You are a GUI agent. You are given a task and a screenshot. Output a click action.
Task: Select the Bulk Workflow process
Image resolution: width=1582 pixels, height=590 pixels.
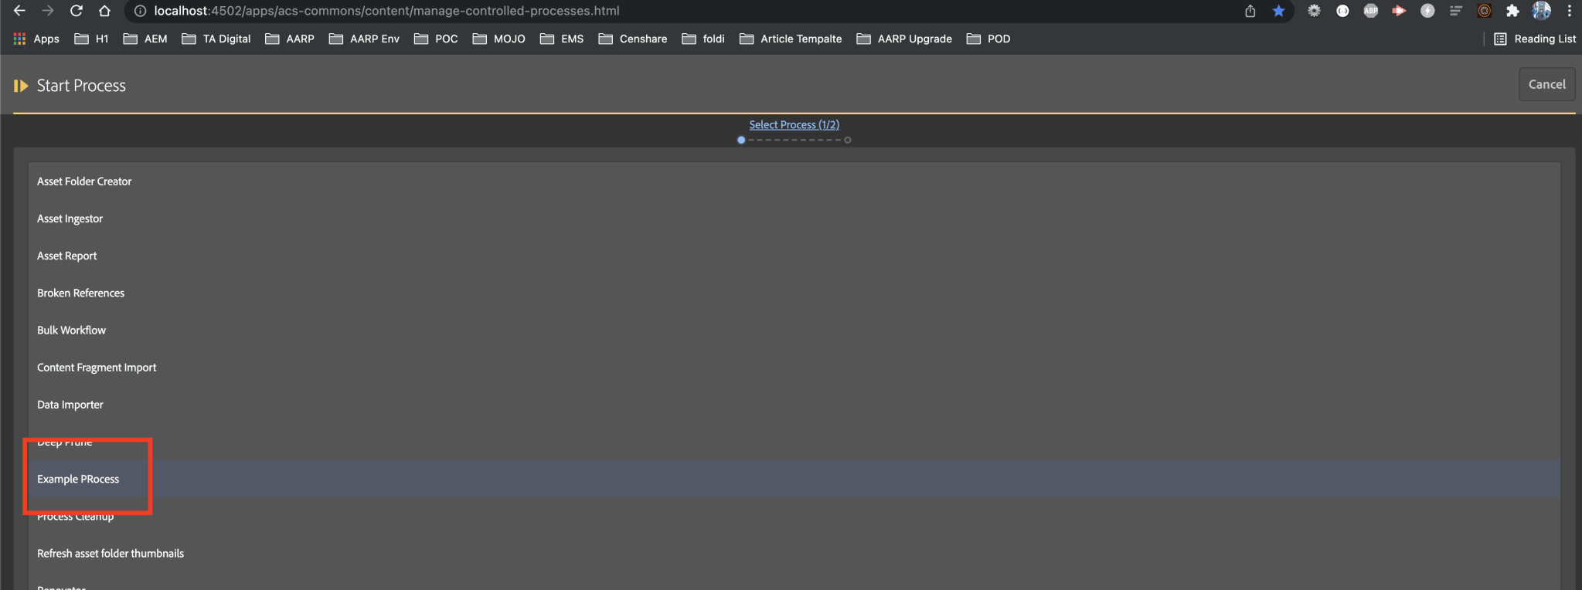click(794, 330)
